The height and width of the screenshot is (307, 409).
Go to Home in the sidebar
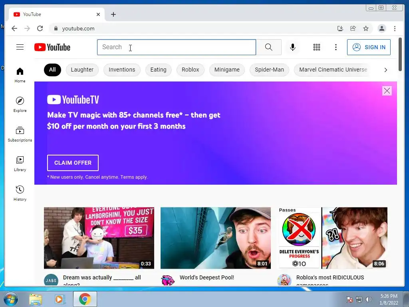point(20,75)
